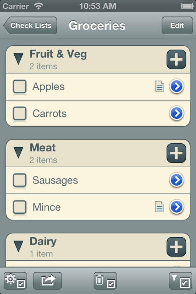Tick the Sausages checkbox
The image size is (196, 294).
click(x=20, y=180)
